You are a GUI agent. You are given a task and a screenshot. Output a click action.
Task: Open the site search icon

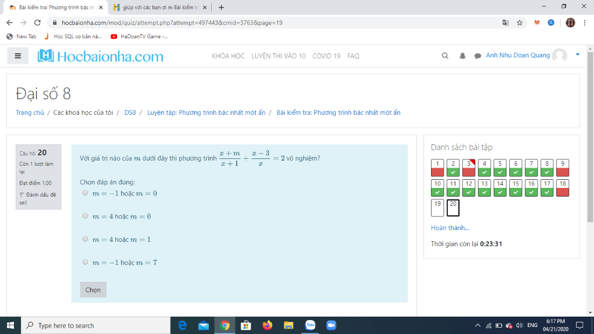pos(445,56)
